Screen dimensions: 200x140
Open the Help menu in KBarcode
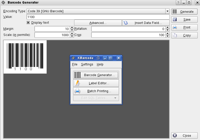pyautogui.click(x=100, y=64)
